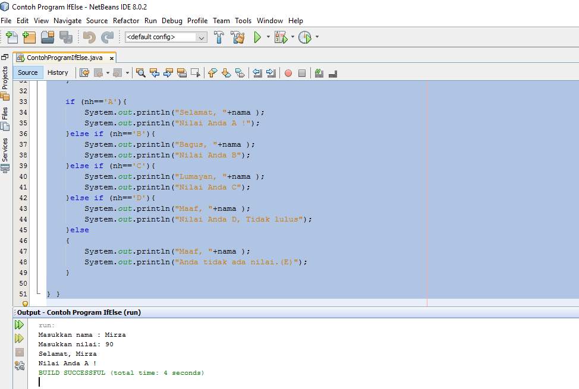Jump to last edit location icon
This screenshot has width=579, height=389.
click(x=84, y=72)
